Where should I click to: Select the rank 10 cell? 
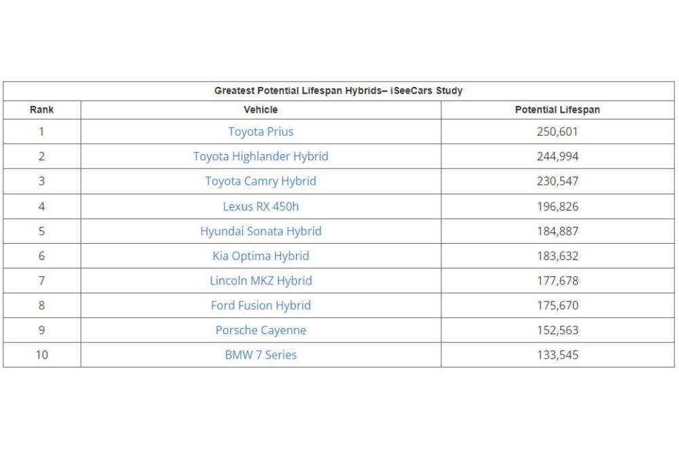[41, 355]
